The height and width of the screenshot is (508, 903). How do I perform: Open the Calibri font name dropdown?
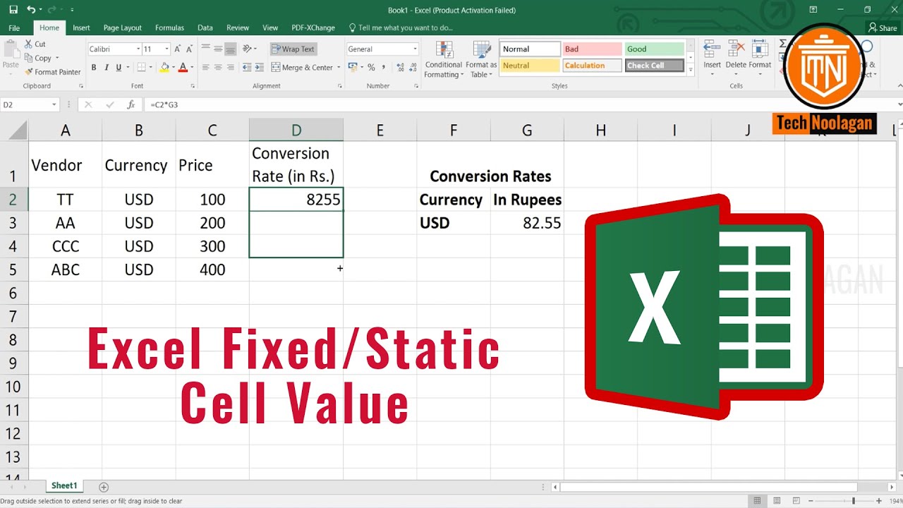coord(138,49)
